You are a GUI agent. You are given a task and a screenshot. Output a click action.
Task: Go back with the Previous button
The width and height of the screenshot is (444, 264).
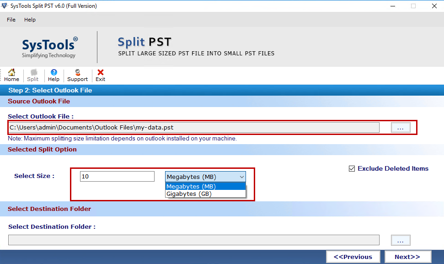353,257
